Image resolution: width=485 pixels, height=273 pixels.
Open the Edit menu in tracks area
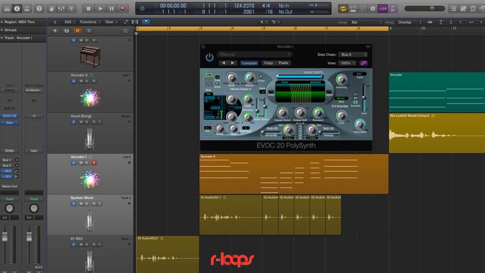pyautogui.click(x=70, y=22)
